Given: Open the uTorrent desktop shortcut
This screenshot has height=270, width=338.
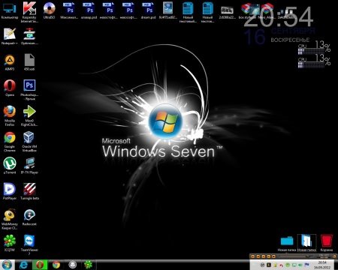Looking at the screenshot, I should point(10,166).
